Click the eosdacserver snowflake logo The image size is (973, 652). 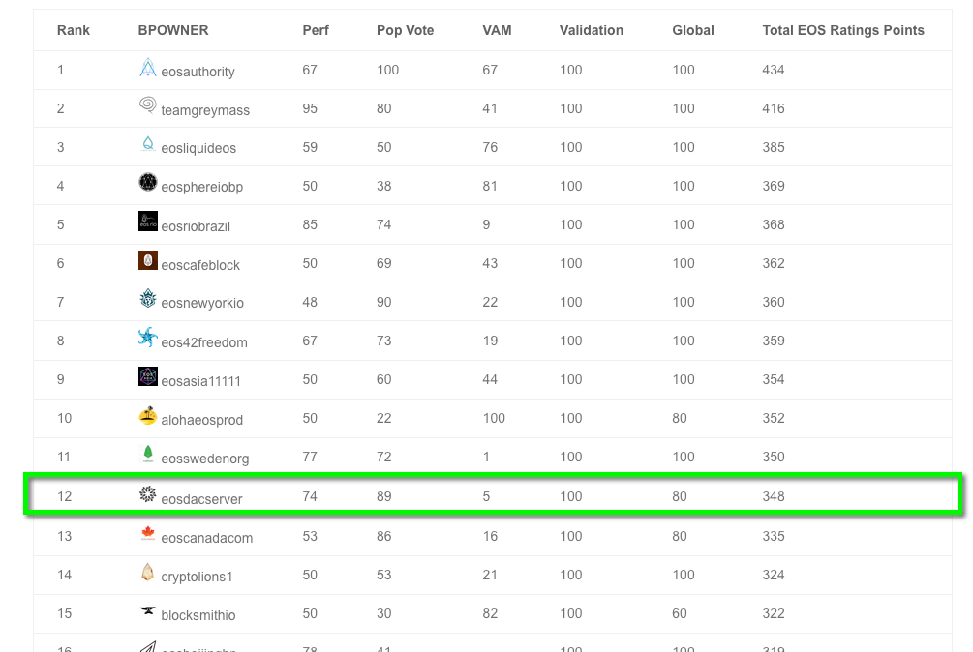click(x=148, y=494)
